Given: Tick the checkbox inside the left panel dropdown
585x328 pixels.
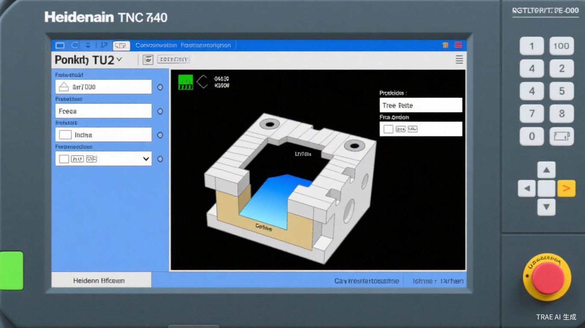Looking at the screenshot, I should [x=64, y=159].
